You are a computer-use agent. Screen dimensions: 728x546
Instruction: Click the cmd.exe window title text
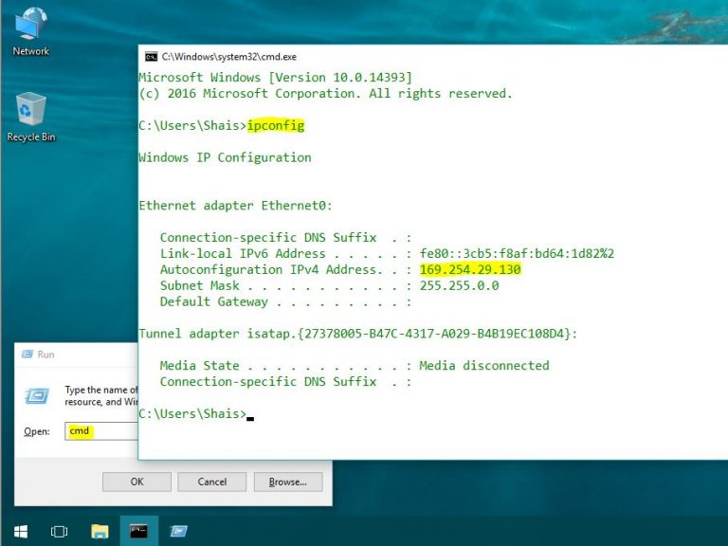228,57
